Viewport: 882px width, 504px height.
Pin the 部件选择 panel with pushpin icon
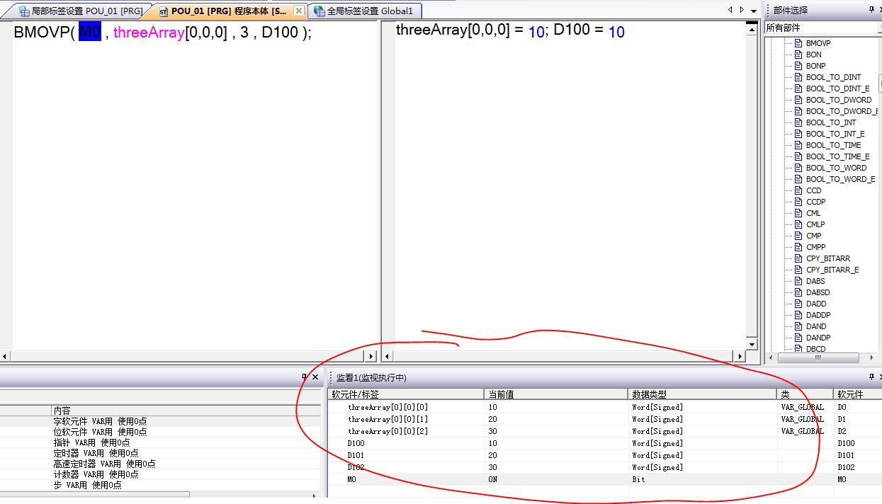[x=871, y=10]
